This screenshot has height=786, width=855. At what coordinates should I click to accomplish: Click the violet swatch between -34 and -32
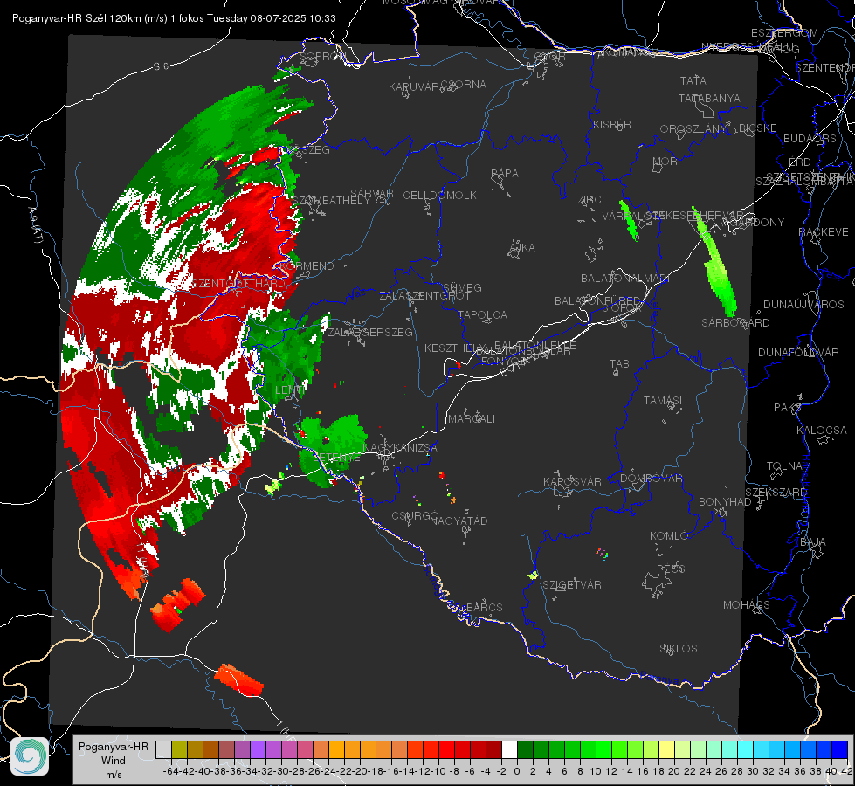(x=258, y=749)
